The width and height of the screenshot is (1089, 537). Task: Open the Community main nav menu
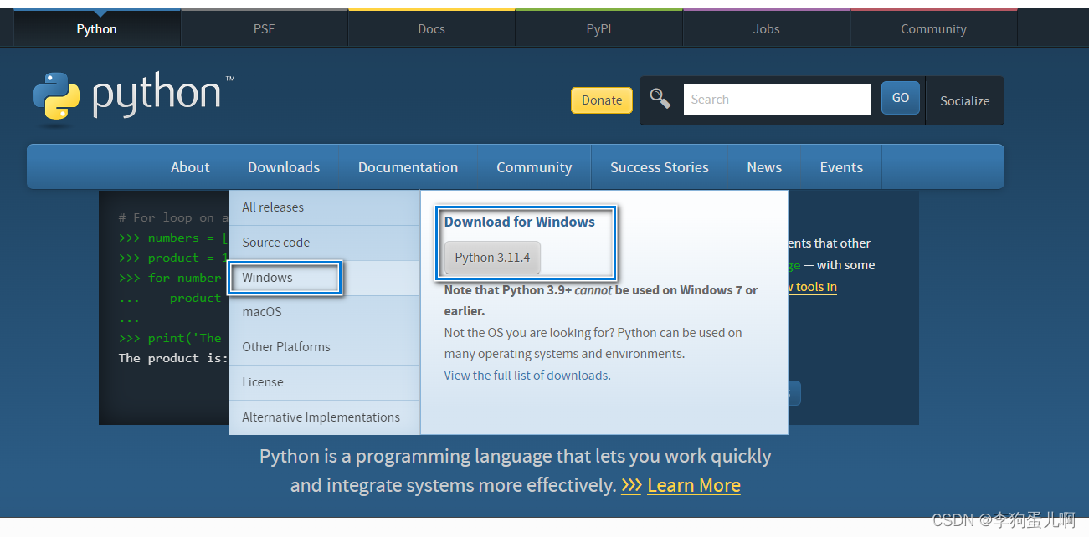point(534,167)
